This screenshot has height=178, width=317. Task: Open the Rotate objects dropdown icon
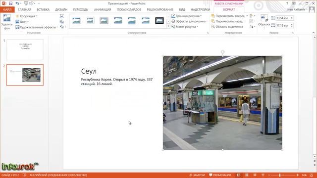[252, 27]
